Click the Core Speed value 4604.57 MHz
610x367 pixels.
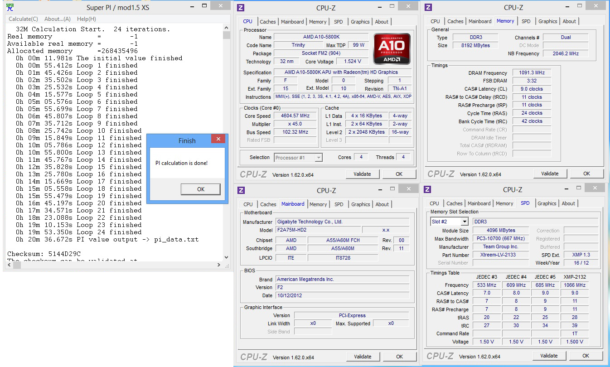(x=295, y=116)
